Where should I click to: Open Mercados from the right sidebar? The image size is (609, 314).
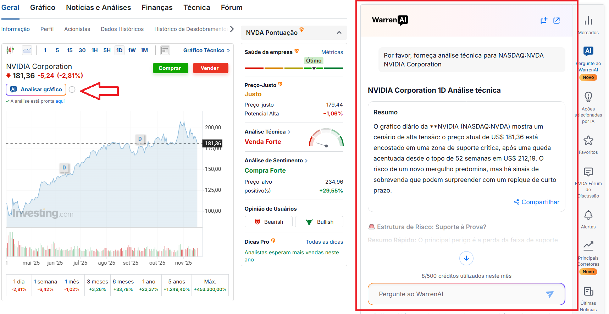[x=588, y=21]
